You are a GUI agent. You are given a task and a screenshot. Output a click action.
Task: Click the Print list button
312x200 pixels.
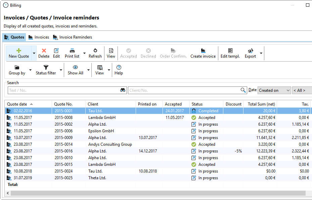[x=72, y=53]
